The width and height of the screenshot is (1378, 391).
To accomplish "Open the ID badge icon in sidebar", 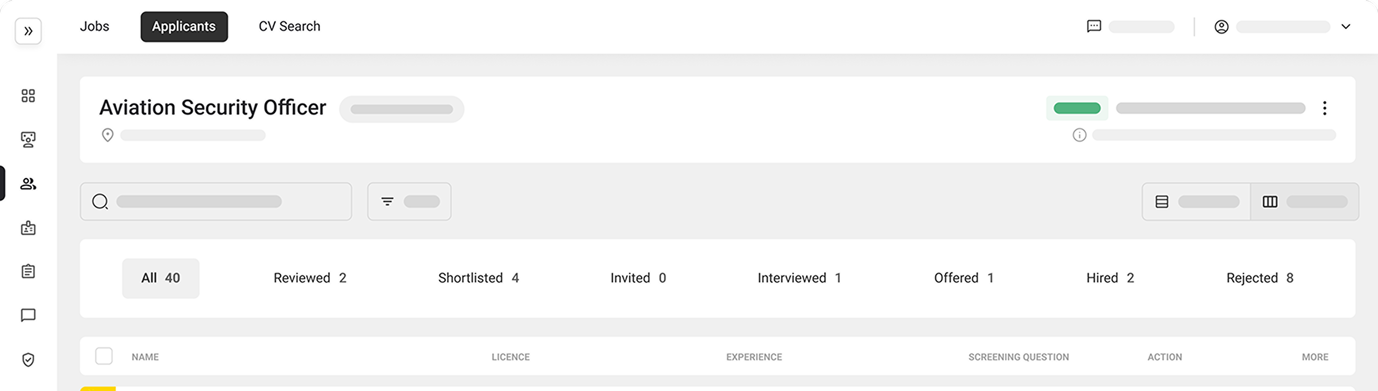I will coord(28,228).
